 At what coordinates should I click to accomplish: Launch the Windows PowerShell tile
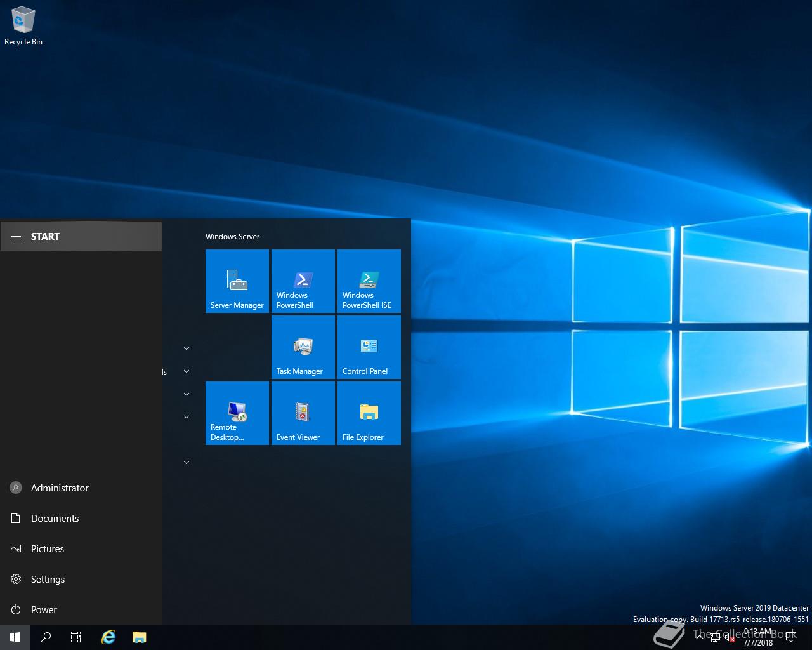point(303,281)
